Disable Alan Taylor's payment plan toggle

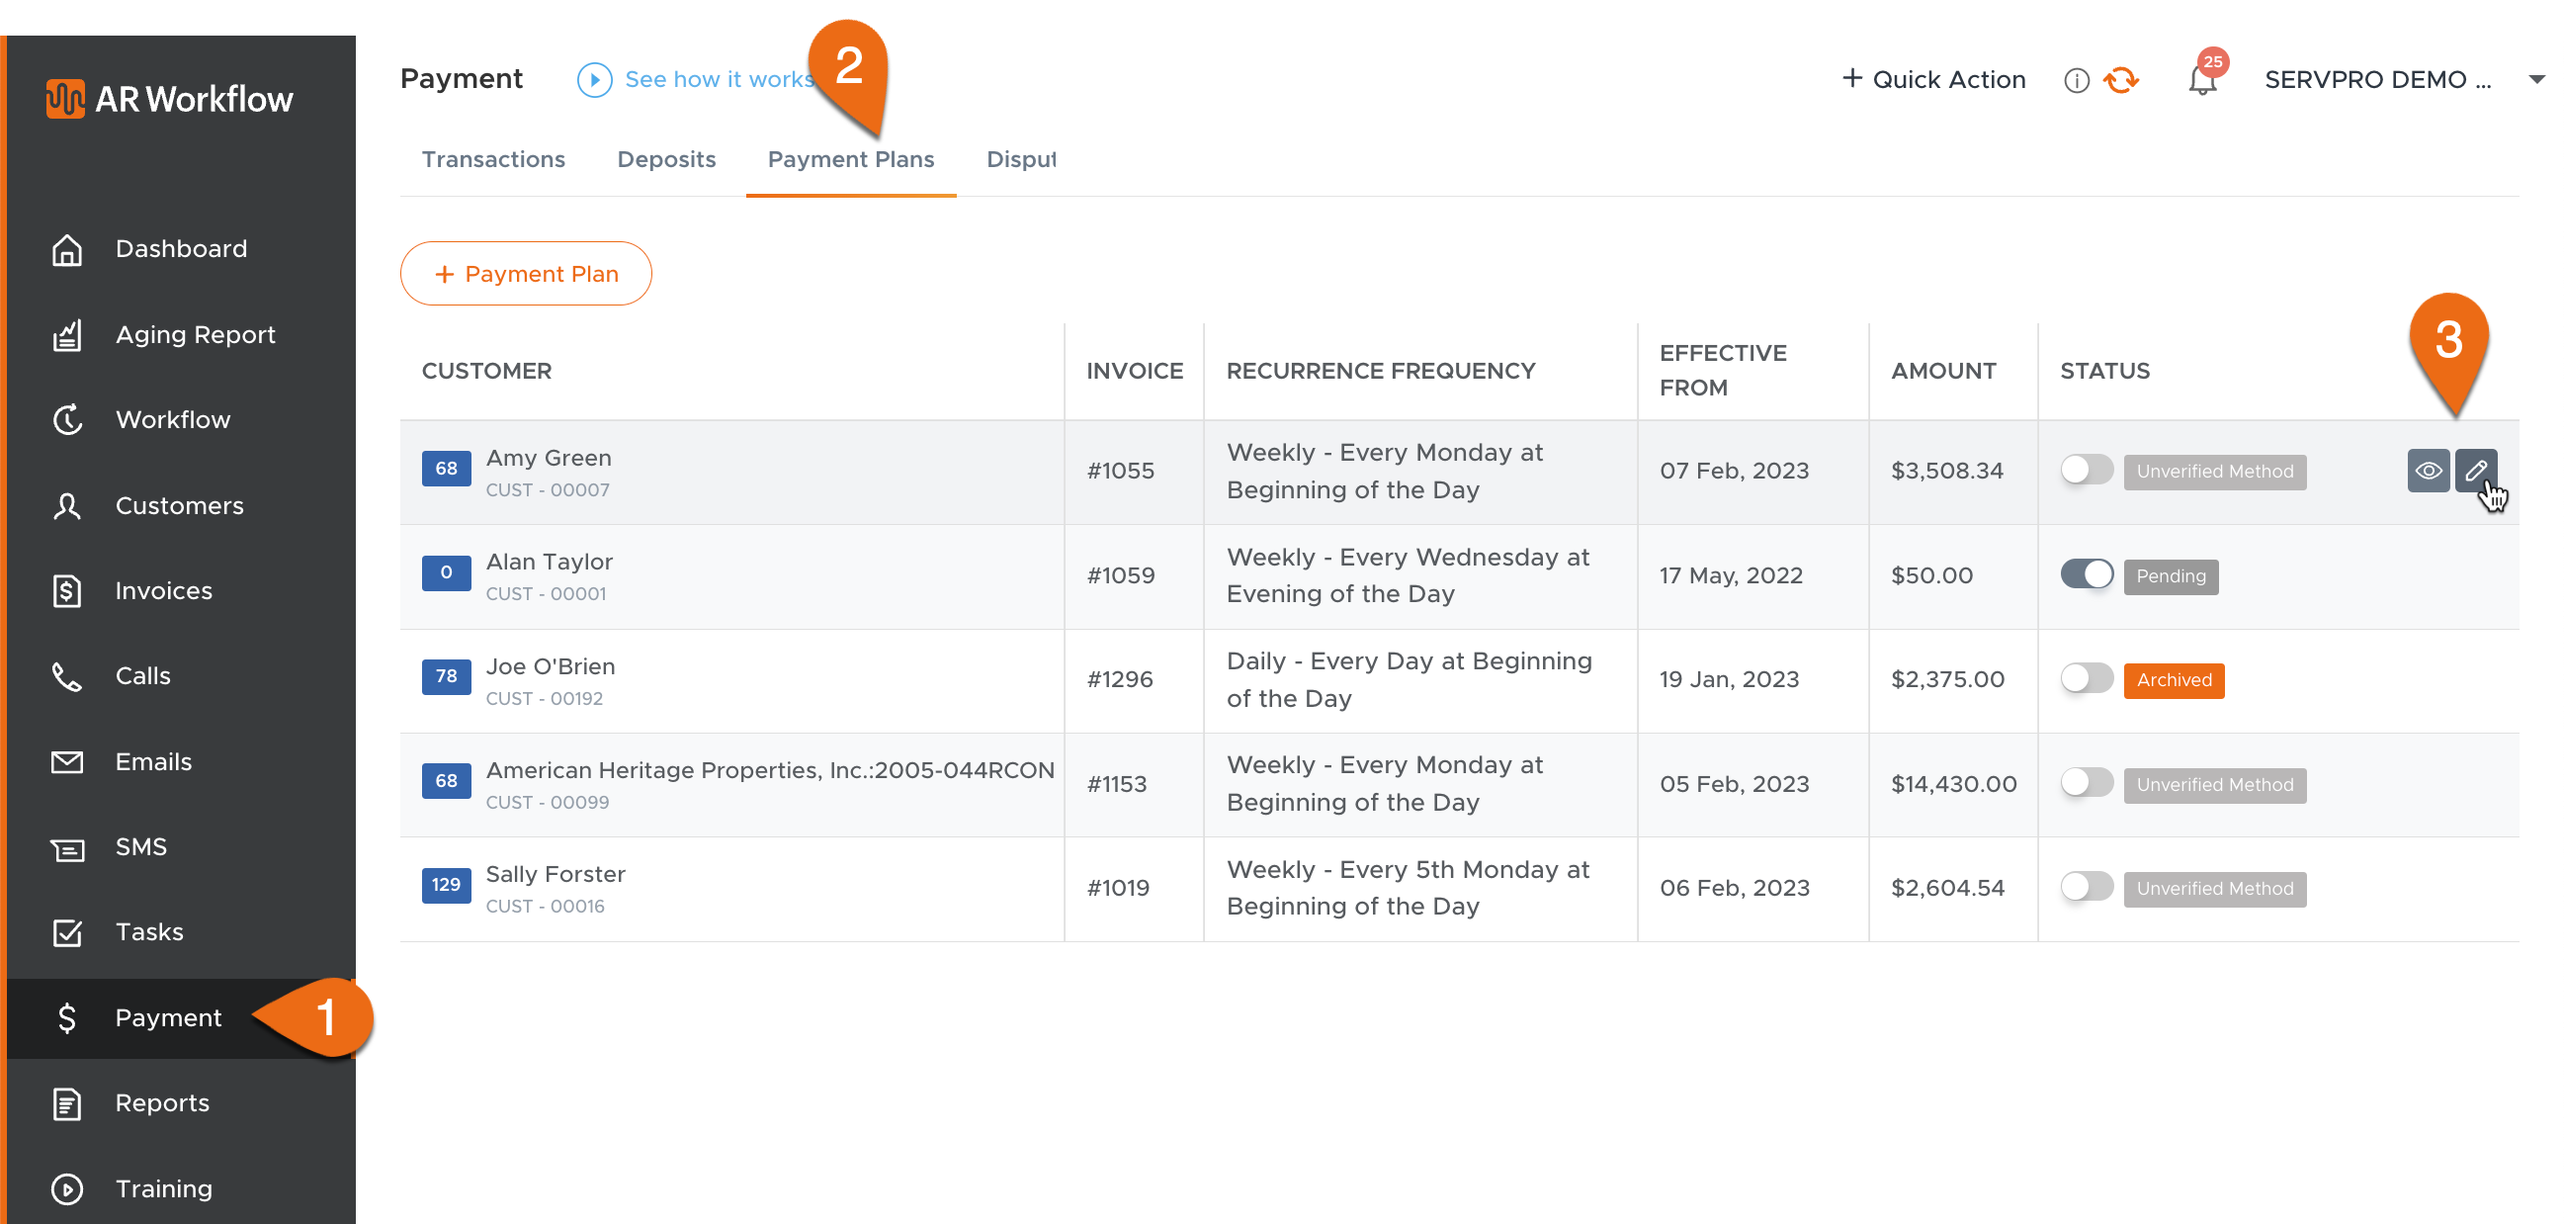pyautogui.click(x=2087, y=574)
